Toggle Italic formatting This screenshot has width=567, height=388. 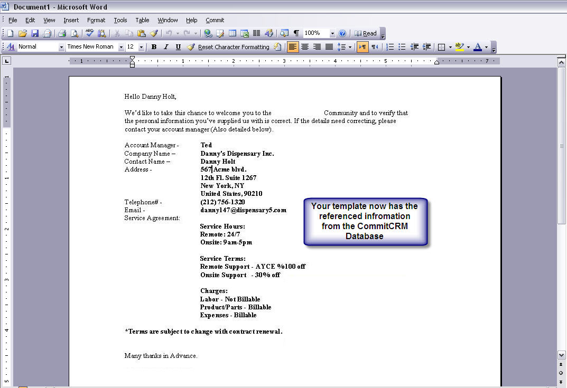[166, 47]
